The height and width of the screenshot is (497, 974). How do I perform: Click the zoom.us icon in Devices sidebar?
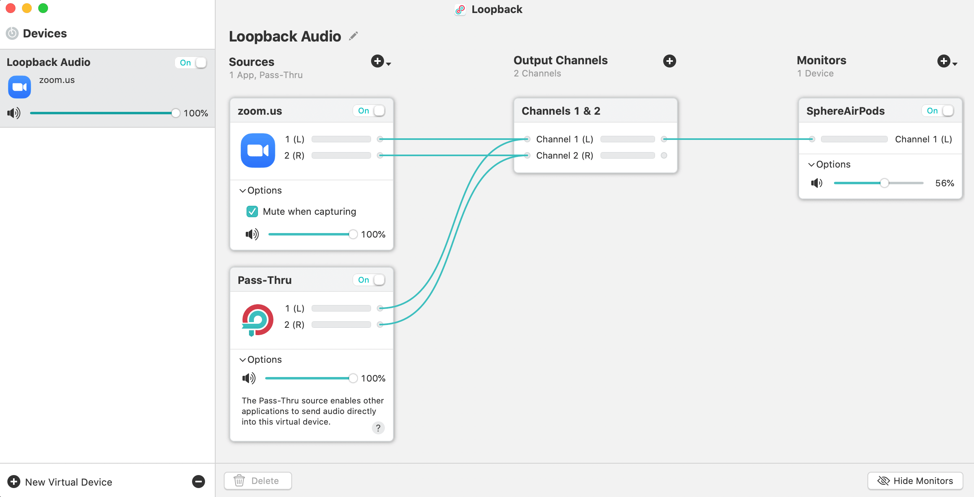coord(20,87)
